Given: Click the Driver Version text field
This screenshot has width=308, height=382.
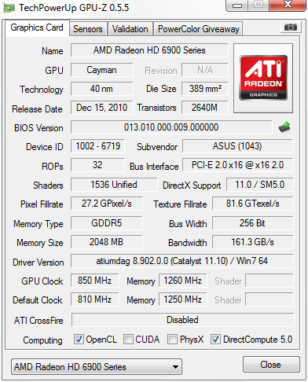Looking at the screenshot, I should coord(182,261).
